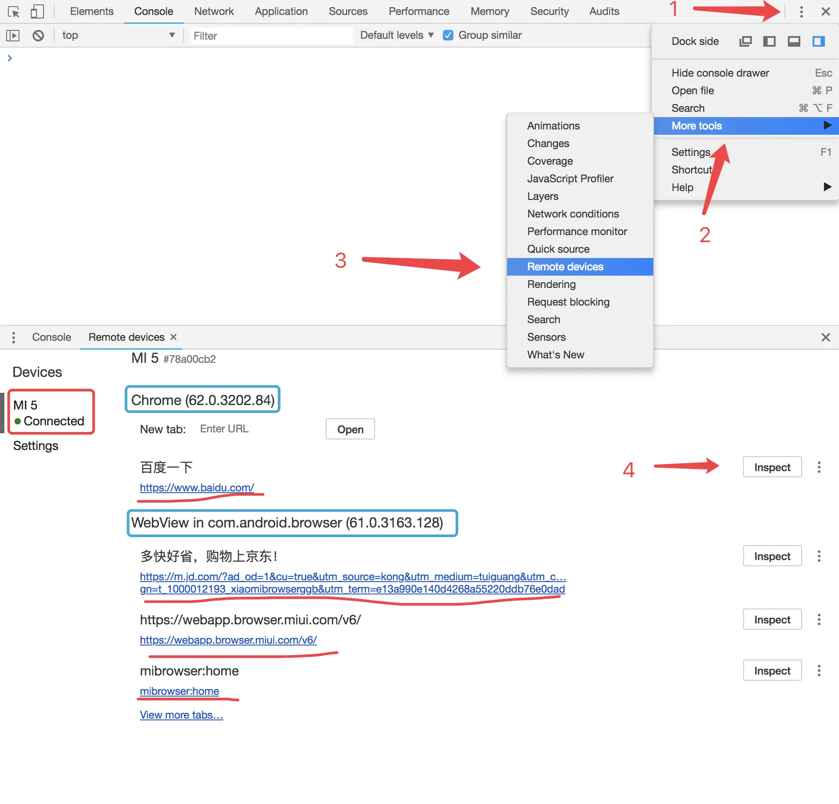Toggle the device toolbar icon
The height and width of the screenshot is (804, 839).
click(x=37, y=12)
